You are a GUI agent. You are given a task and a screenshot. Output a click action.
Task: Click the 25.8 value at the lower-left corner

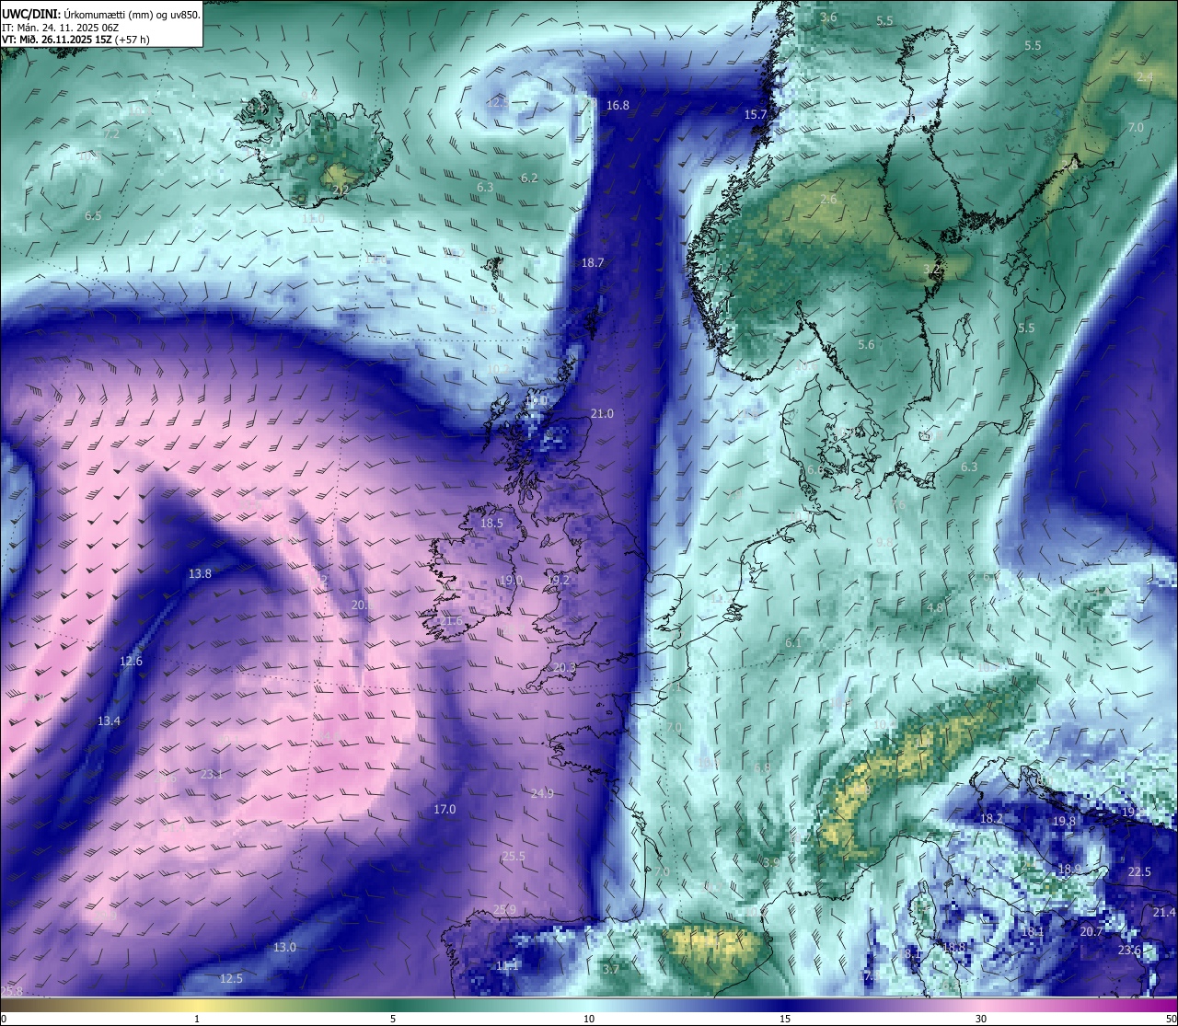(x=12, y=991)
